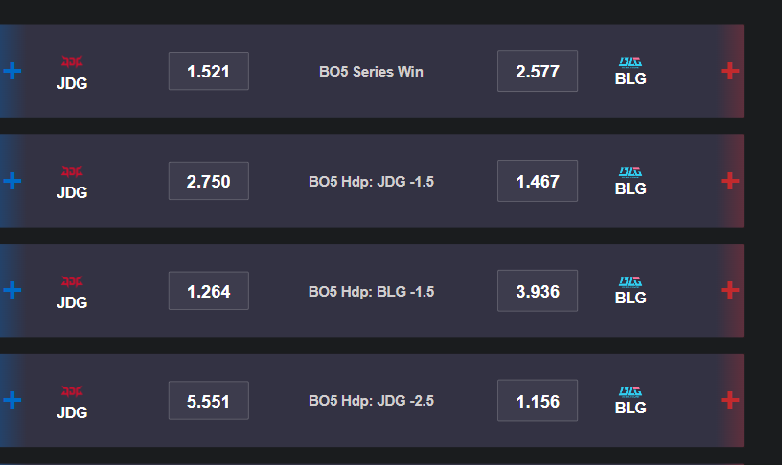Select JDG odds 1.521 for series win

point(209,71)
